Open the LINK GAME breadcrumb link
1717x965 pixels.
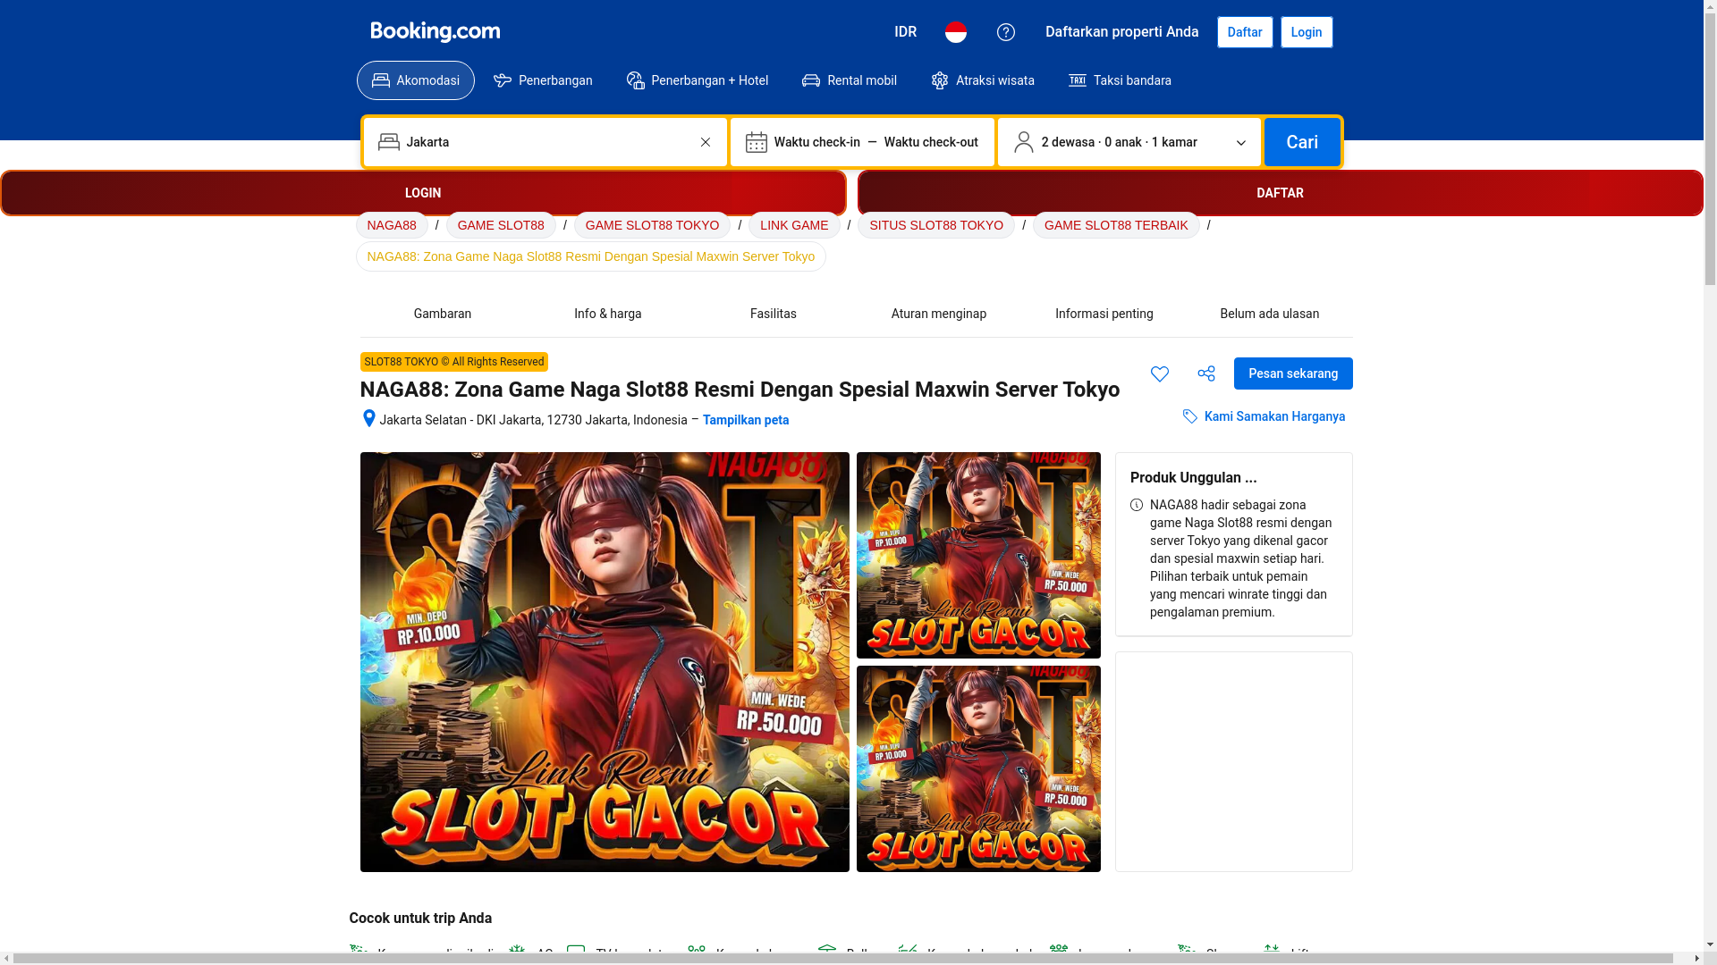(794, 225)
